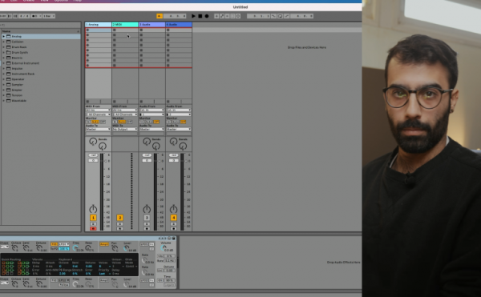Click the transport Stop button
The width and height of the screenshot is (481, 297).
(x=200, y=16)
